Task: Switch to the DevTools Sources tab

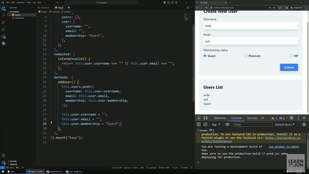Action: point(252,118)
